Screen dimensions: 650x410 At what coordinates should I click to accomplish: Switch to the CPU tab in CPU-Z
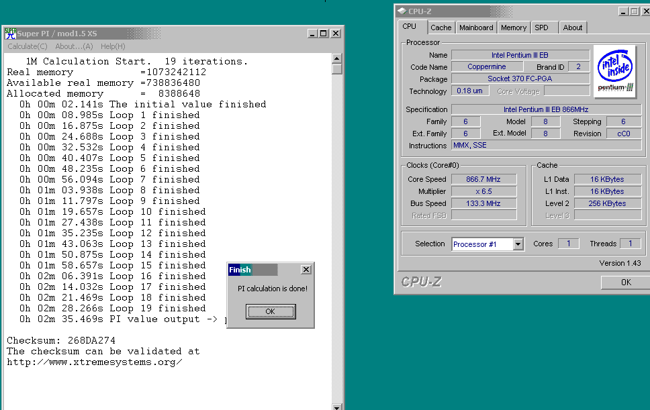[410, 26]
